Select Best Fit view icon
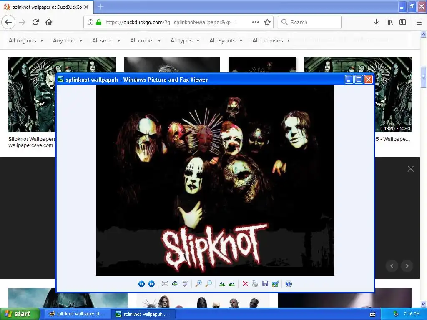Viewport: 427px width, 320px height. pos(165,284)
